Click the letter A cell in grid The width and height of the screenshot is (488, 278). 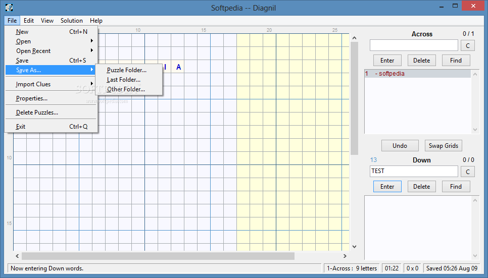point(179,67)
